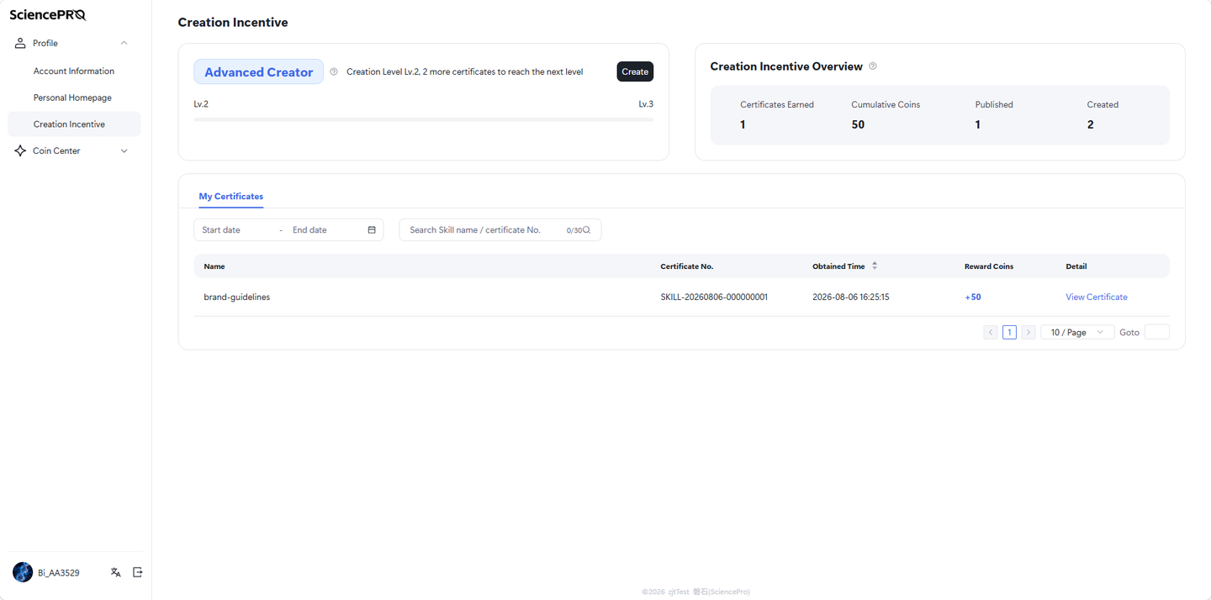The height and width of the screenshot is (600, 1211).
Task: Click the Skill name search field
Action: 500,230
